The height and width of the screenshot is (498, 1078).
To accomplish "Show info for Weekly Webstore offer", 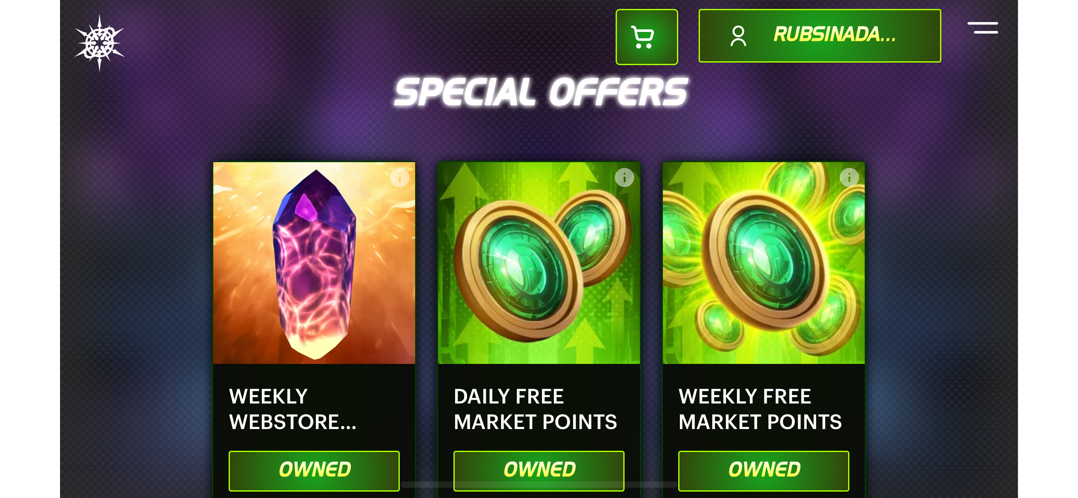I will [x=399, y=177].
